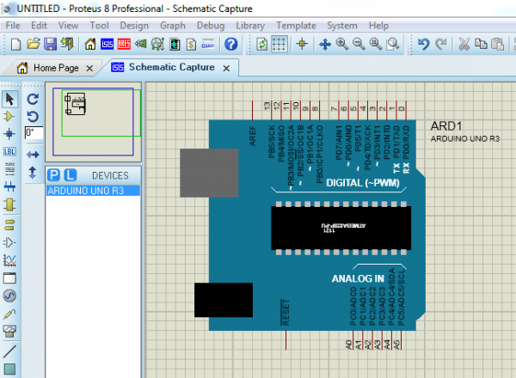The image size is (516, 378).
Task: Click the Save project icon
Action: 50,44
